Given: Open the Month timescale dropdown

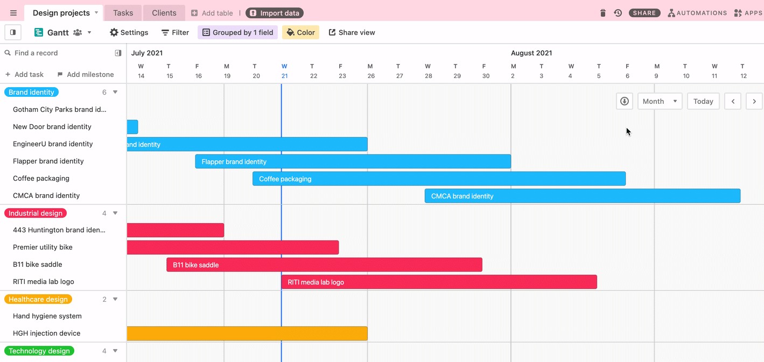Looking at the screenshot, I should point(660,101).
